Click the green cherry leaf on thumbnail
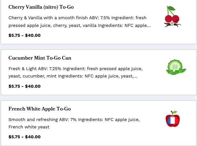Viewport: 197px width, 146px height. [x=172, y=8]
